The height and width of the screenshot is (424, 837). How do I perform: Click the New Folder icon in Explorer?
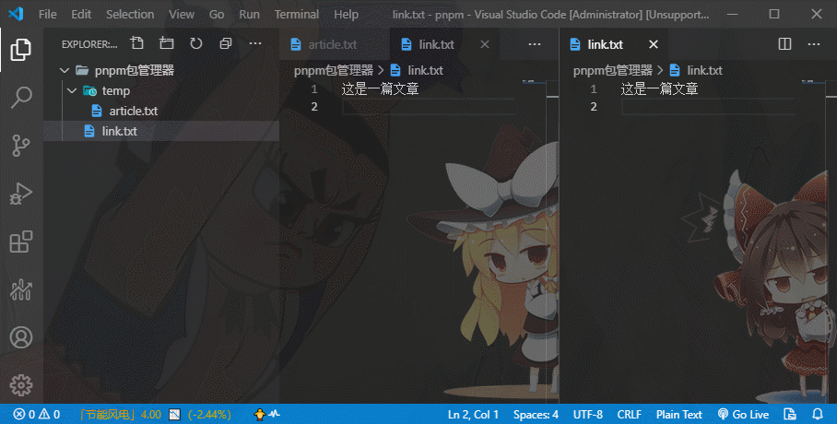[x=167, y=44]
